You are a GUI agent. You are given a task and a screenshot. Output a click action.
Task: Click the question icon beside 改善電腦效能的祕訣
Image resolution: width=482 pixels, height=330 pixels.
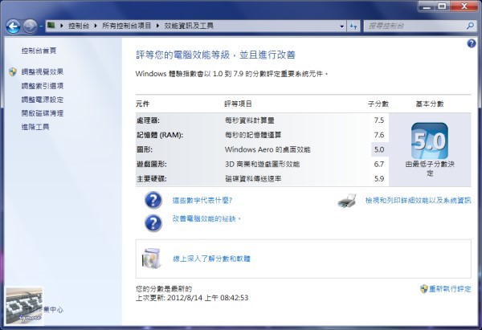tap(153, 222)
